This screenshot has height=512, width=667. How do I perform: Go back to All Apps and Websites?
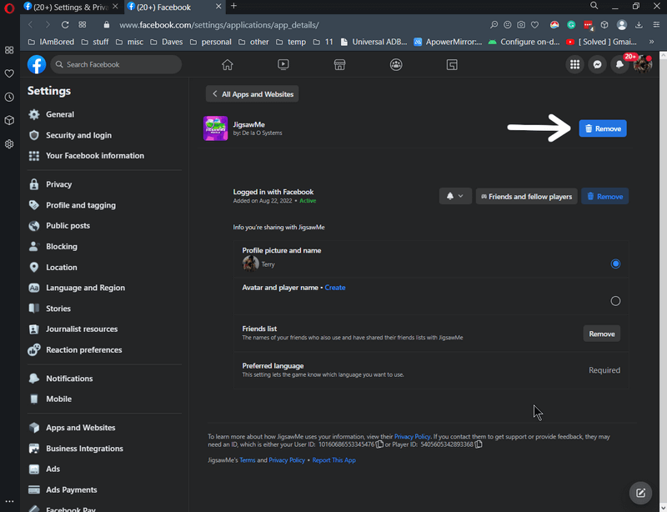(253, 94)
